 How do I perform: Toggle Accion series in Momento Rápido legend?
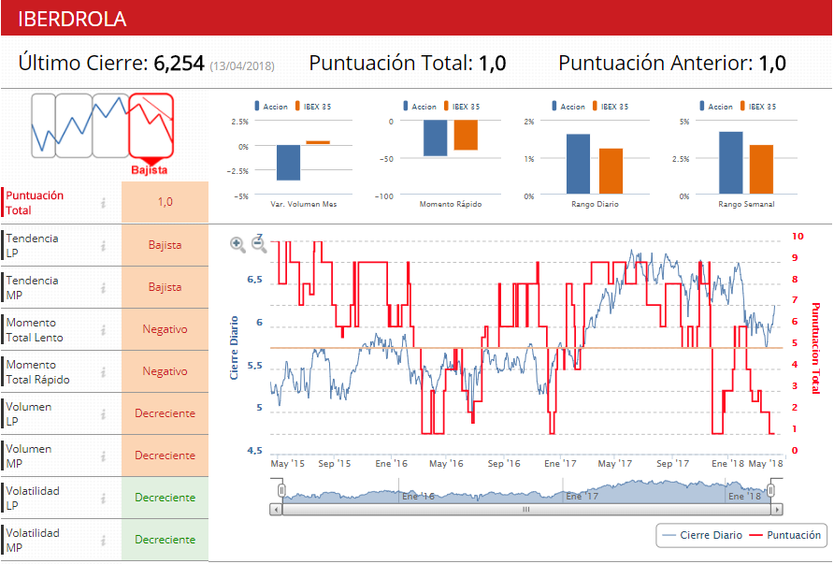click(420, 107)
